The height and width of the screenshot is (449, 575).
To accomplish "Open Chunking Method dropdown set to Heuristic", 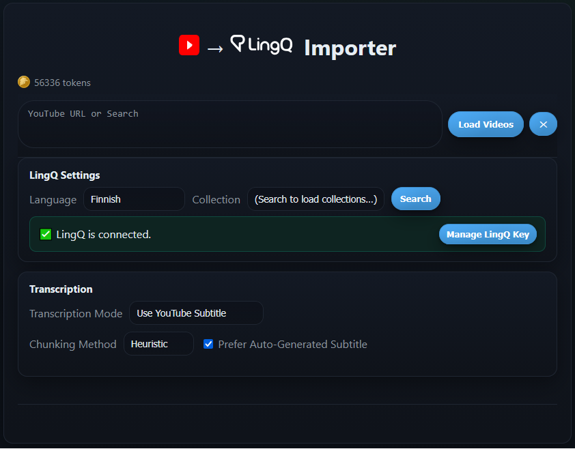I will (158, 344).
